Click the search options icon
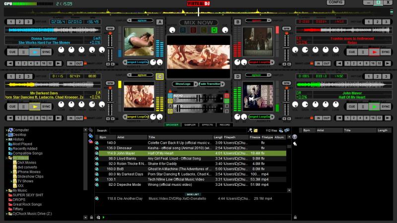The width and height of the screenshot is (397, 223). click(250, 130)
